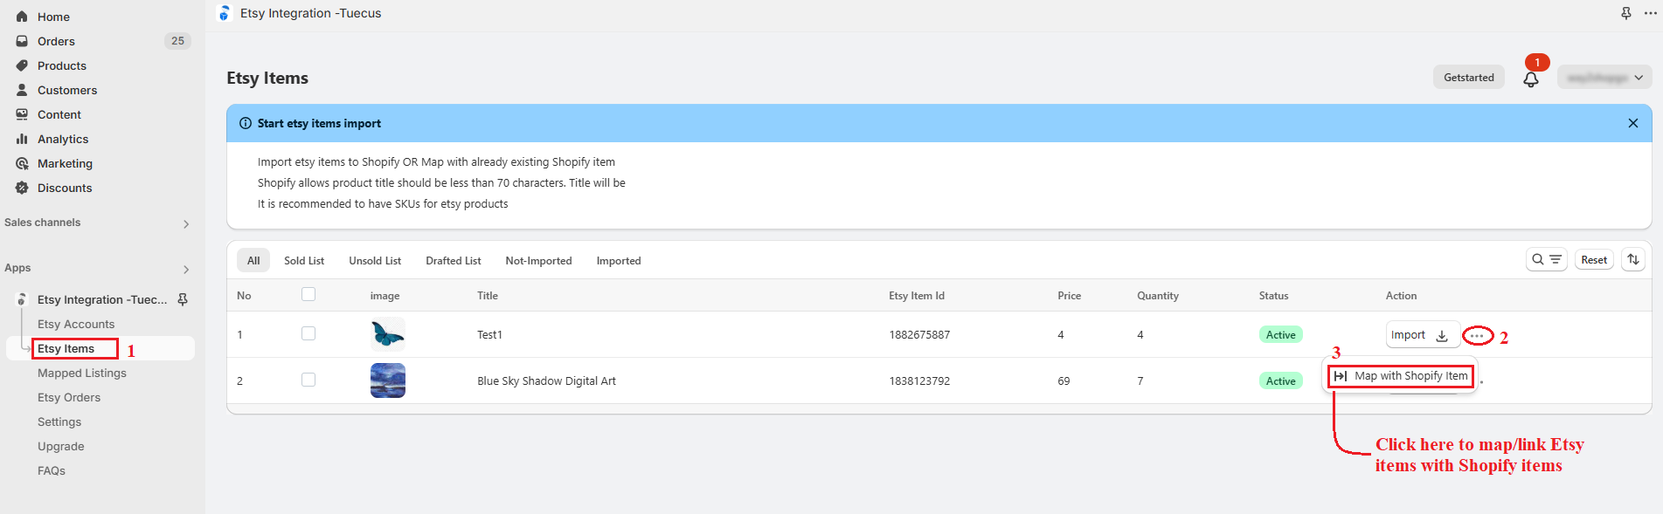The height and width of the screenshot is (514, 1663).
Task: Click the Title column header
Action: point(488,296)
